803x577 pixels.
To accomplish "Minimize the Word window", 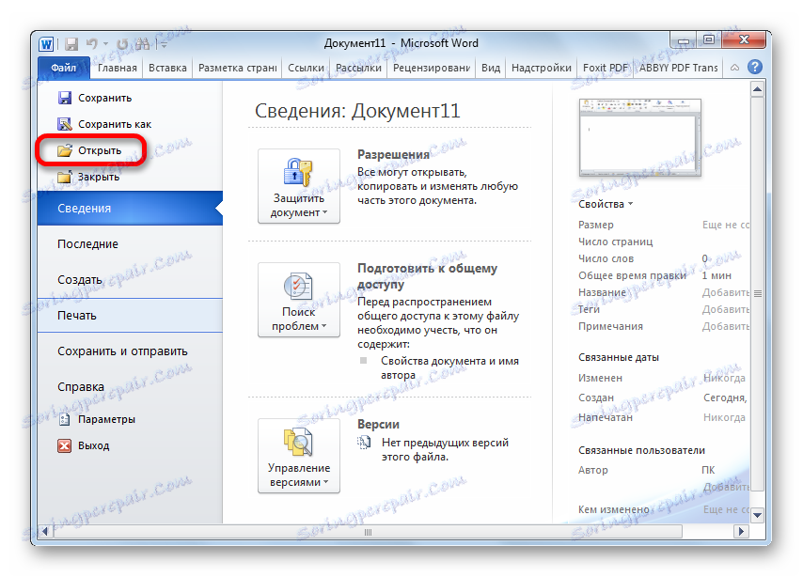I will (684, 39).
